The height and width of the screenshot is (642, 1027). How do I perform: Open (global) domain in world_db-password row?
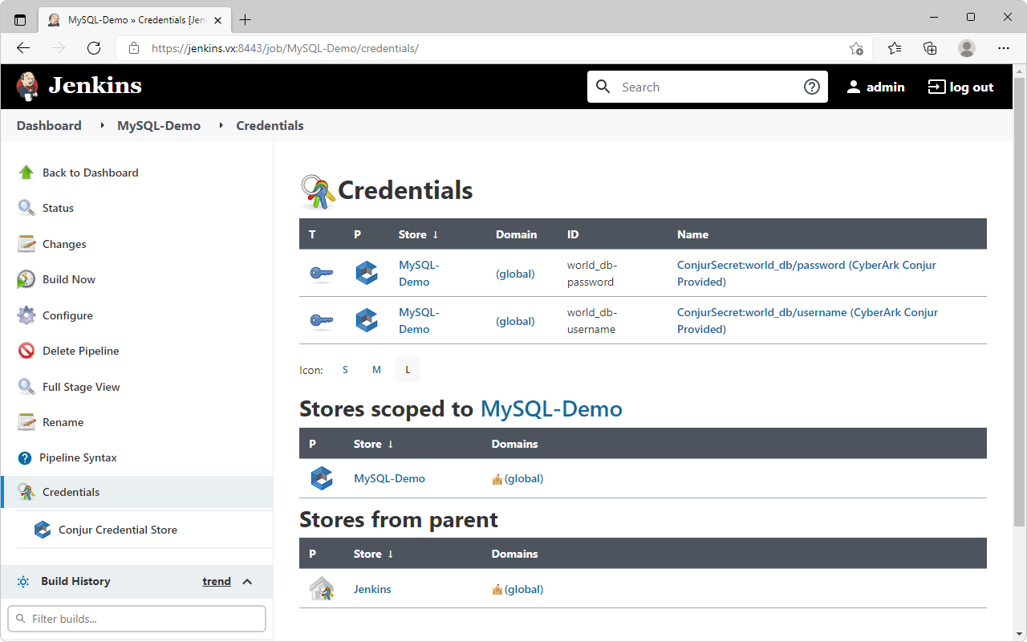click(515, 274)
